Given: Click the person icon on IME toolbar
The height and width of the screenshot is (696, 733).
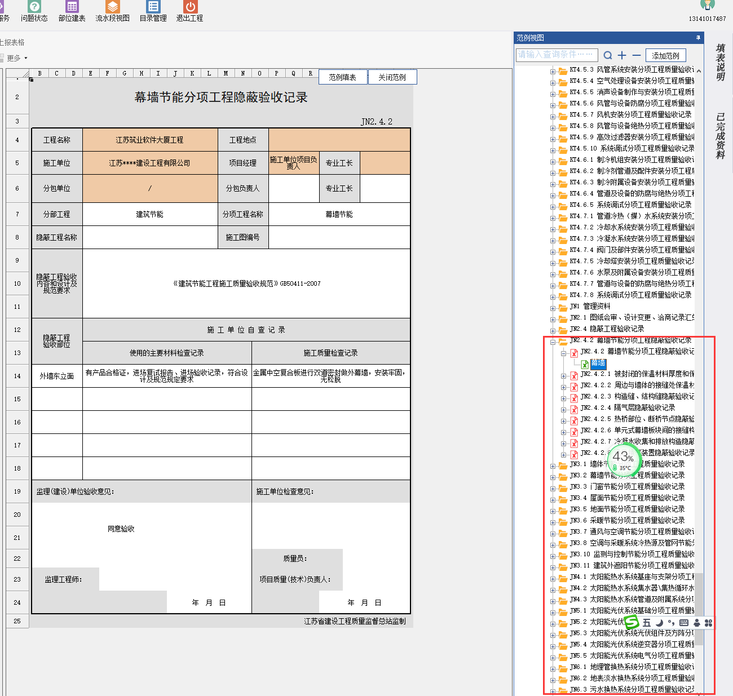Looking at the screenshot, I should click(x=697, y=623).
